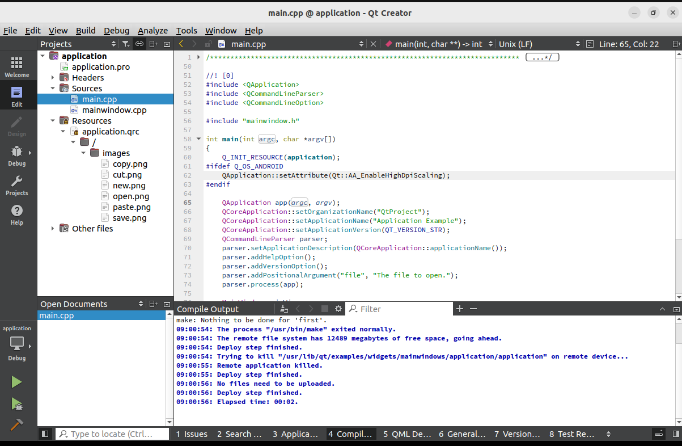Go back in editor navigation history
The width and height of the screenshot is (682, 446).
click(x=181, y=44)
